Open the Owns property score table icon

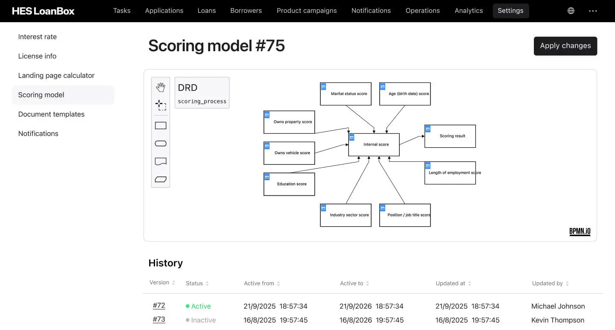[267, 114]
